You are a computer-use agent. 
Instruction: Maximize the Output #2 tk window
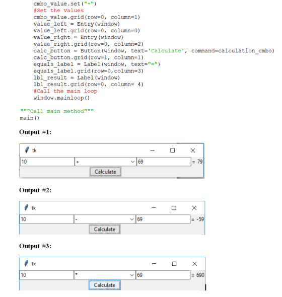[x=174, y=208]
